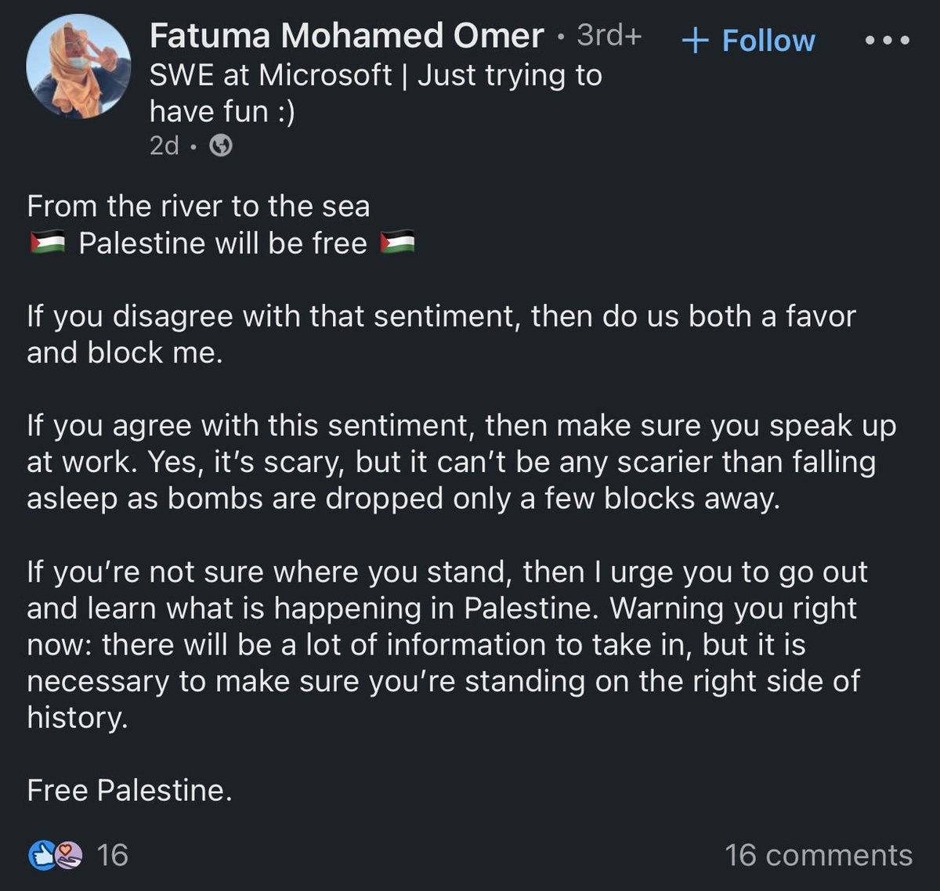Click the Palestine flag after "will be free"

point(397,243)
